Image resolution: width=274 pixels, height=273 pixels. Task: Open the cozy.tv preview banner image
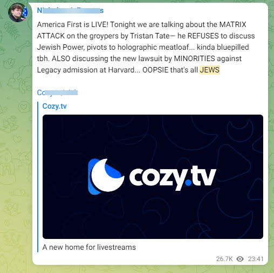(153, 177)
